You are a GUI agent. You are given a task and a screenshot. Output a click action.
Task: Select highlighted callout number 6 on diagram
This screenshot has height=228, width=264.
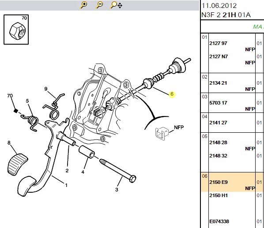(x=172, y=94)
